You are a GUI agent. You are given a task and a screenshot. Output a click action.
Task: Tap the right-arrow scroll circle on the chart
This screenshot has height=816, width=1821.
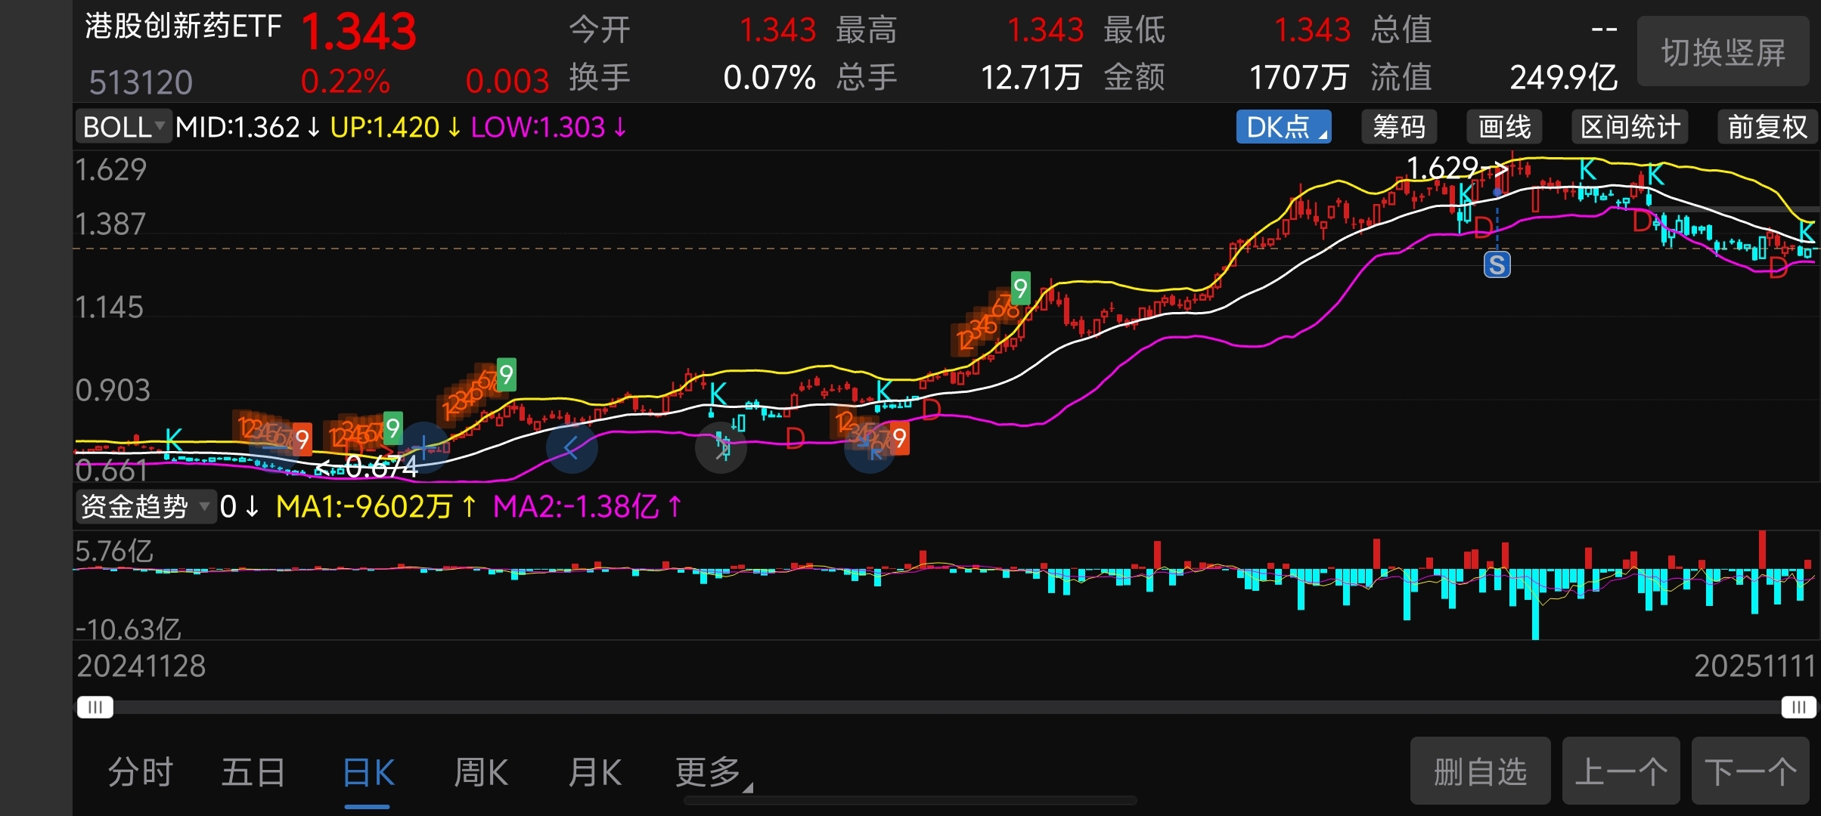point(721,448)
